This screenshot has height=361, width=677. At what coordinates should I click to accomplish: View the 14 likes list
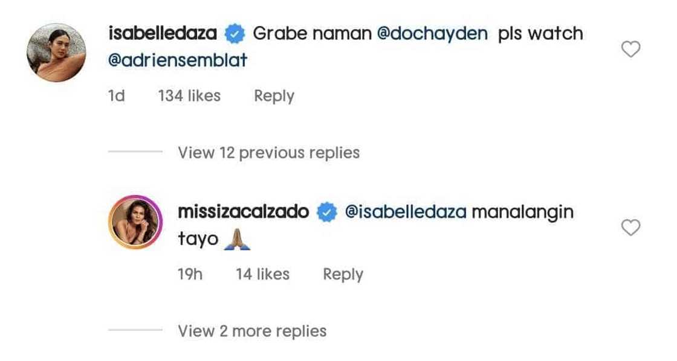[x=262, y=274]
